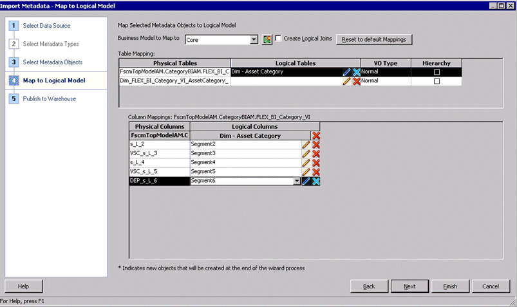Select physical column s_L_2

tap(160, 144)
